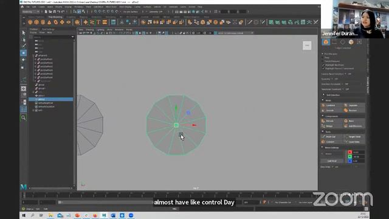Select cube face selection icon in Modeling Toolkit
Viewport: 389px width, 219px height.
coord(351,42)
